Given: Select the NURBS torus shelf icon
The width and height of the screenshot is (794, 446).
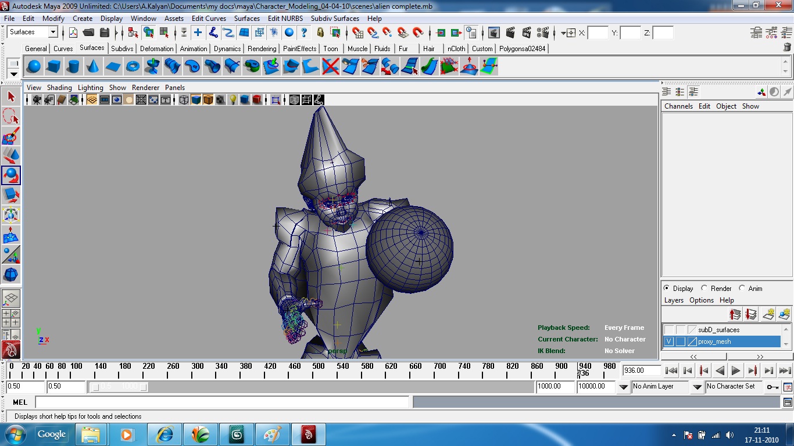Looking at the screenshot, I should (133, 67).
